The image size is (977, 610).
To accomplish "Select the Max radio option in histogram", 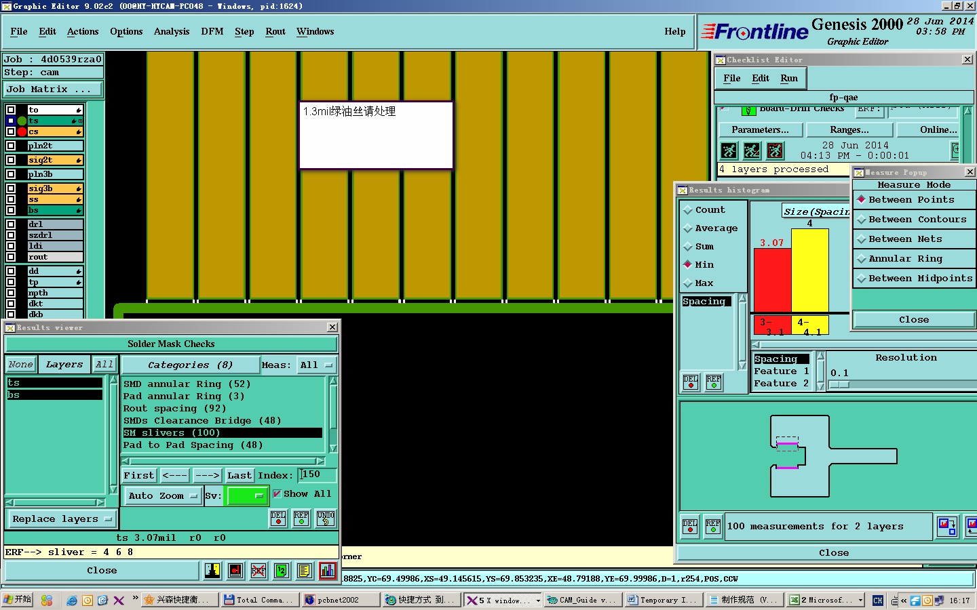I will (688, 283).
